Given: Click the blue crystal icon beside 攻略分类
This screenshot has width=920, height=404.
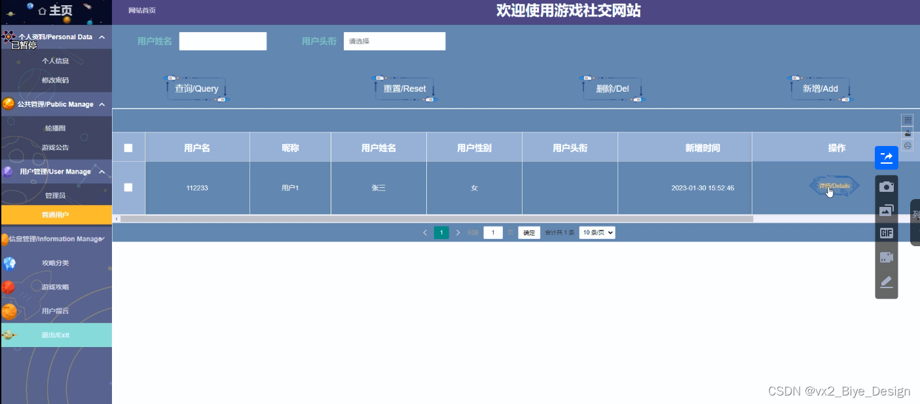Looking at the screenshot, I should point(9,263).
